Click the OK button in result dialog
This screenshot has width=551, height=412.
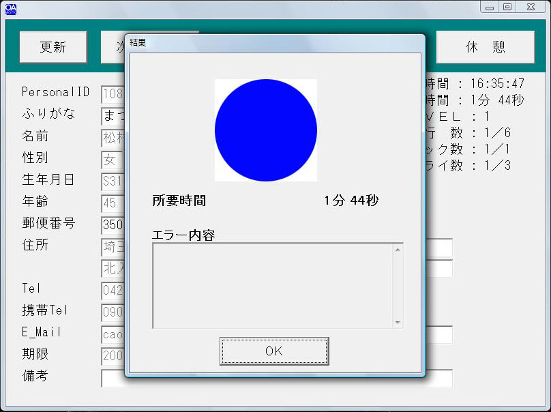[x=274, y=351]
